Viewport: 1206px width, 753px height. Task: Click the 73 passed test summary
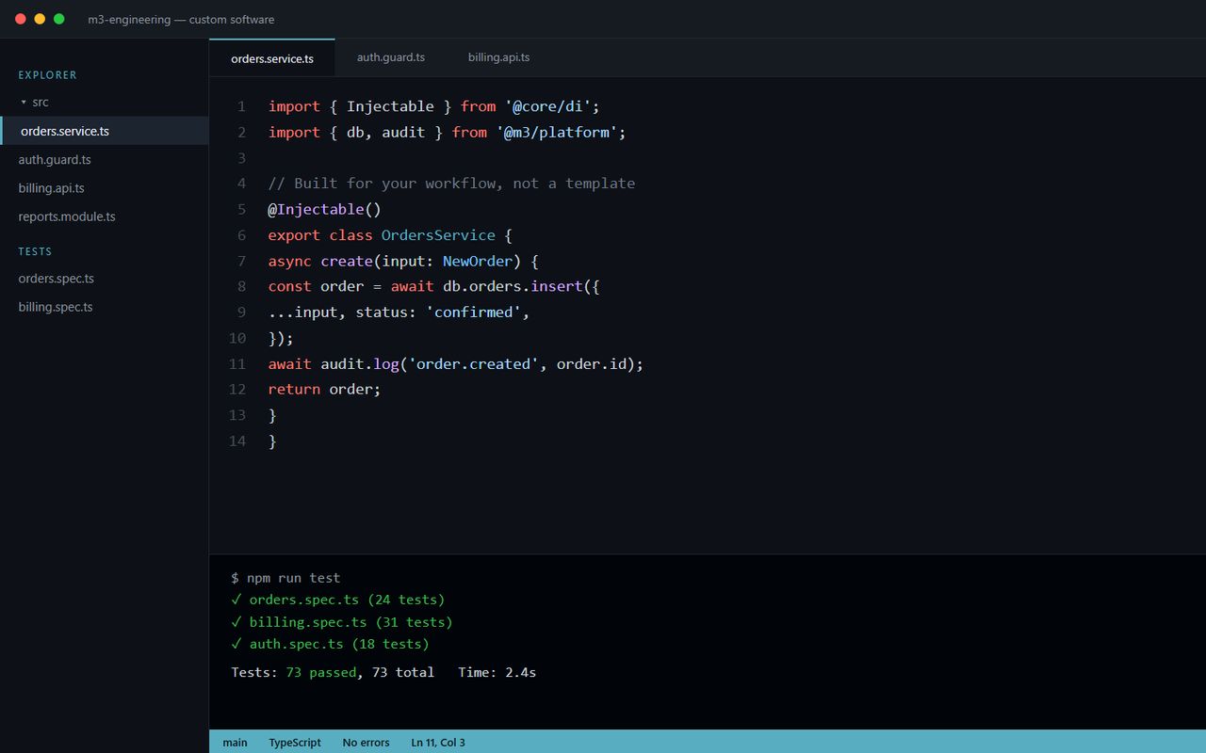tap(321, 672)
